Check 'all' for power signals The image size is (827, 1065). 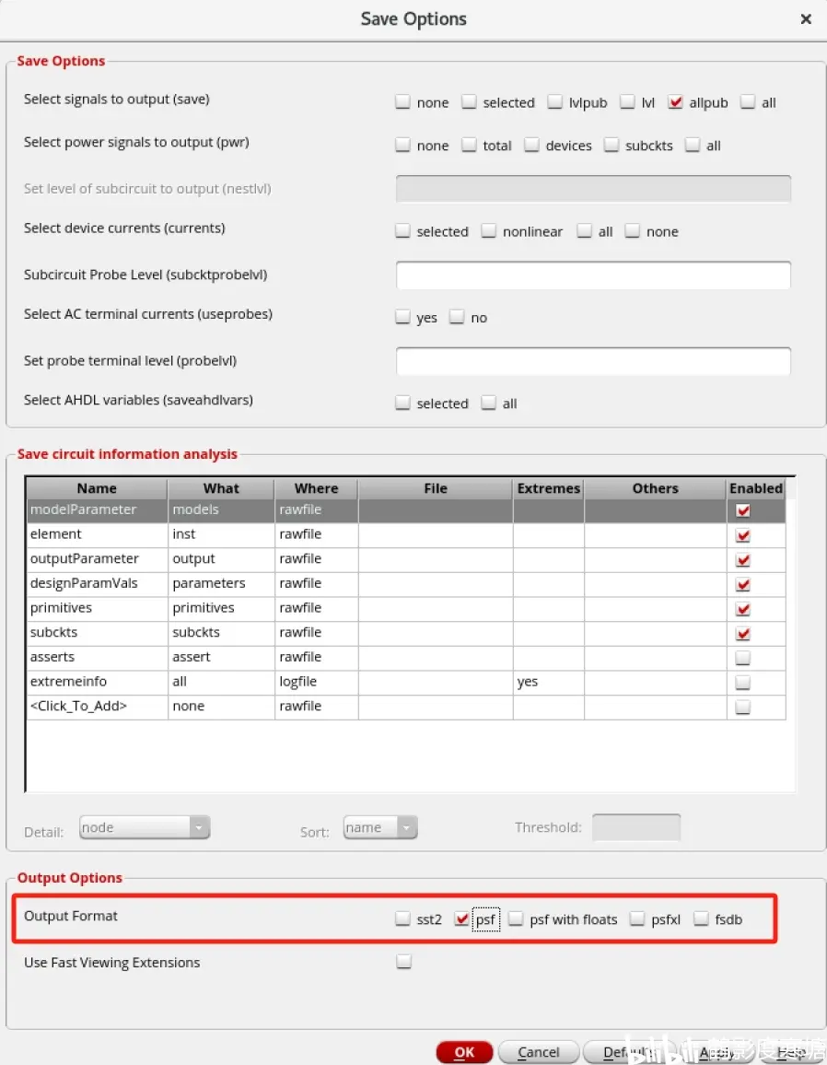coord(692,145)
